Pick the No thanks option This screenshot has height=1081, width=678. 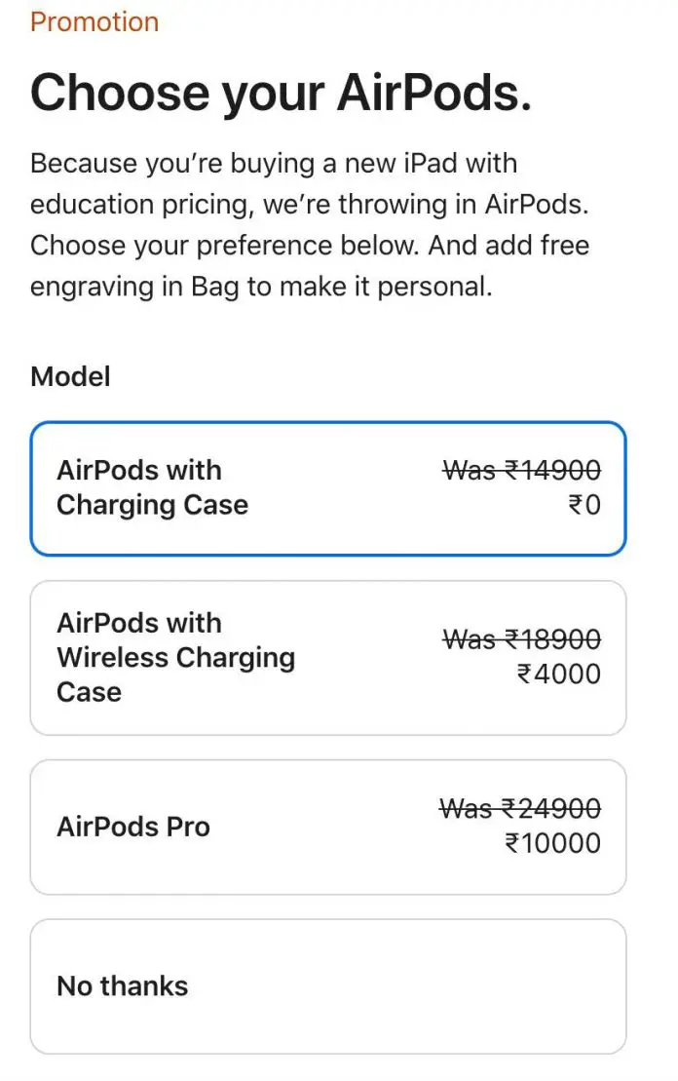click(x=328, y=985)
